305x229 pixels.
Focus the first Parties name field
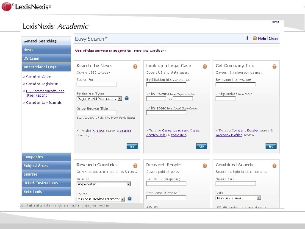pos(156,98)
